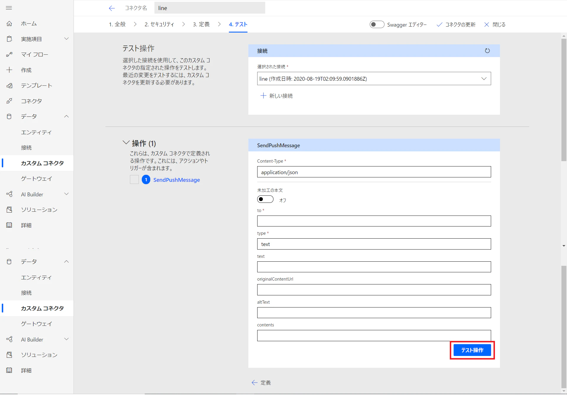Click the 'to' input field

coord(374,221)
